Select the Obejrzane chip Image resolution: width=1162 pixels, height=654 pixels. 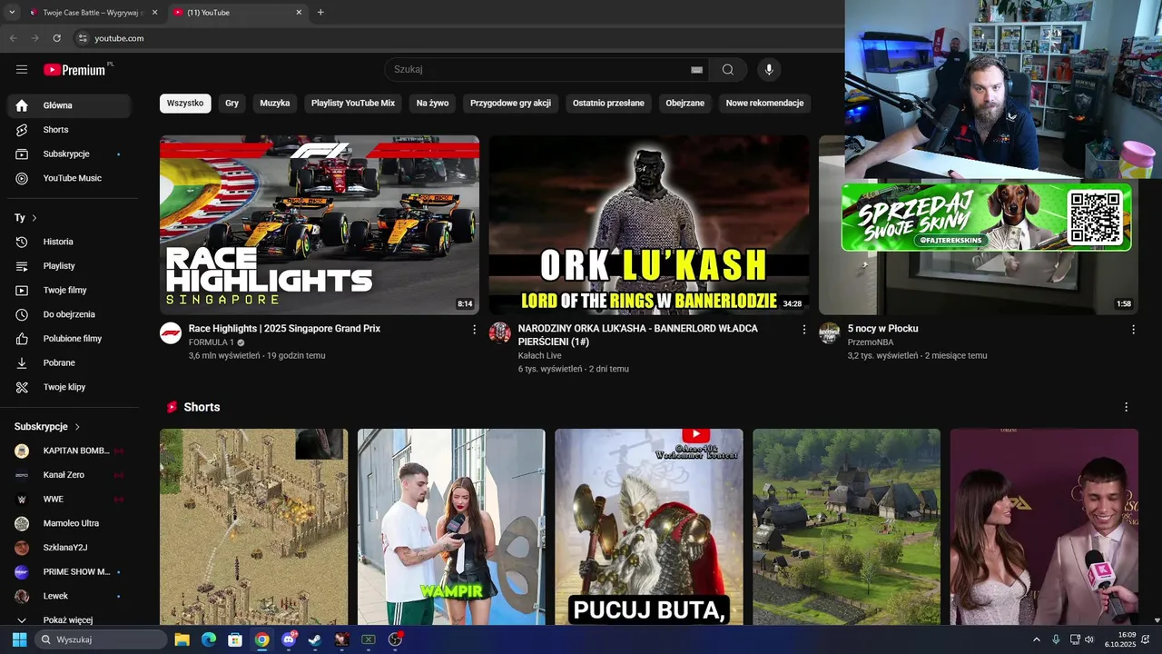tap(685, 104)
